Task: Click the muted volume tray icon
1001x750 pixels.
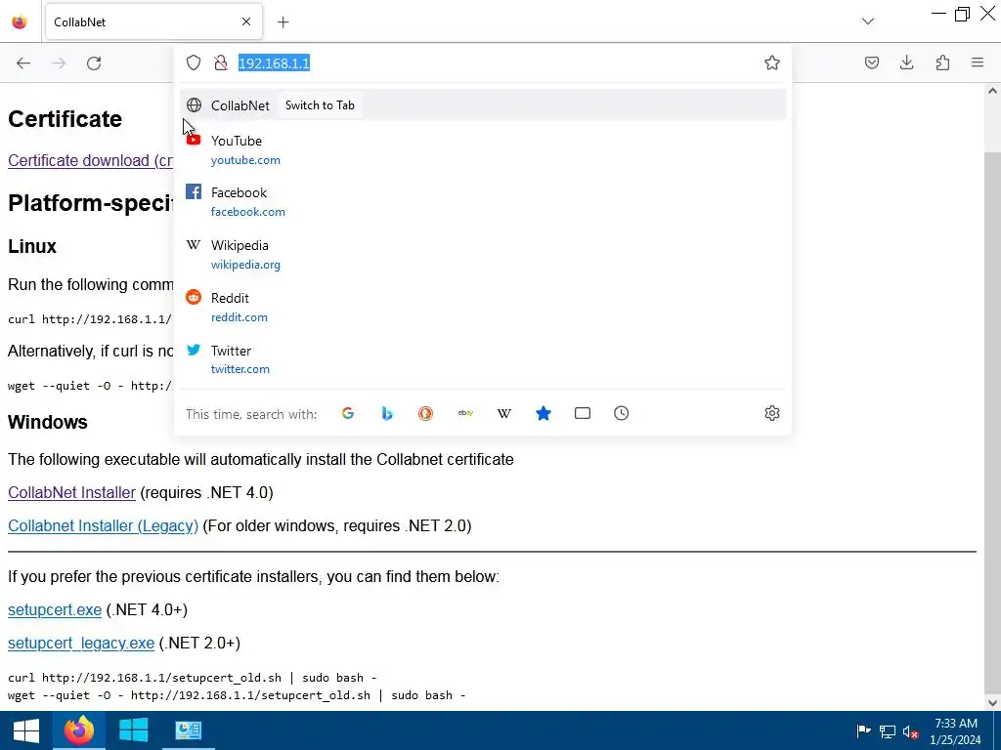Action: point(910,731)
